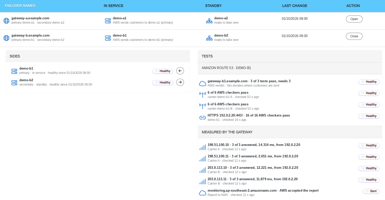Click the last change date for gateway-a row
385x200 pixels.
click(x=295, y=19)
